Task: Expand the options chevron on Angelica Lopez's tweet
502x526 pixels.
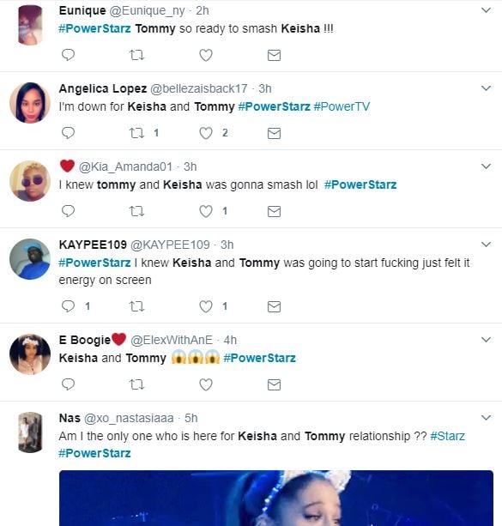Action: point(486,88)
